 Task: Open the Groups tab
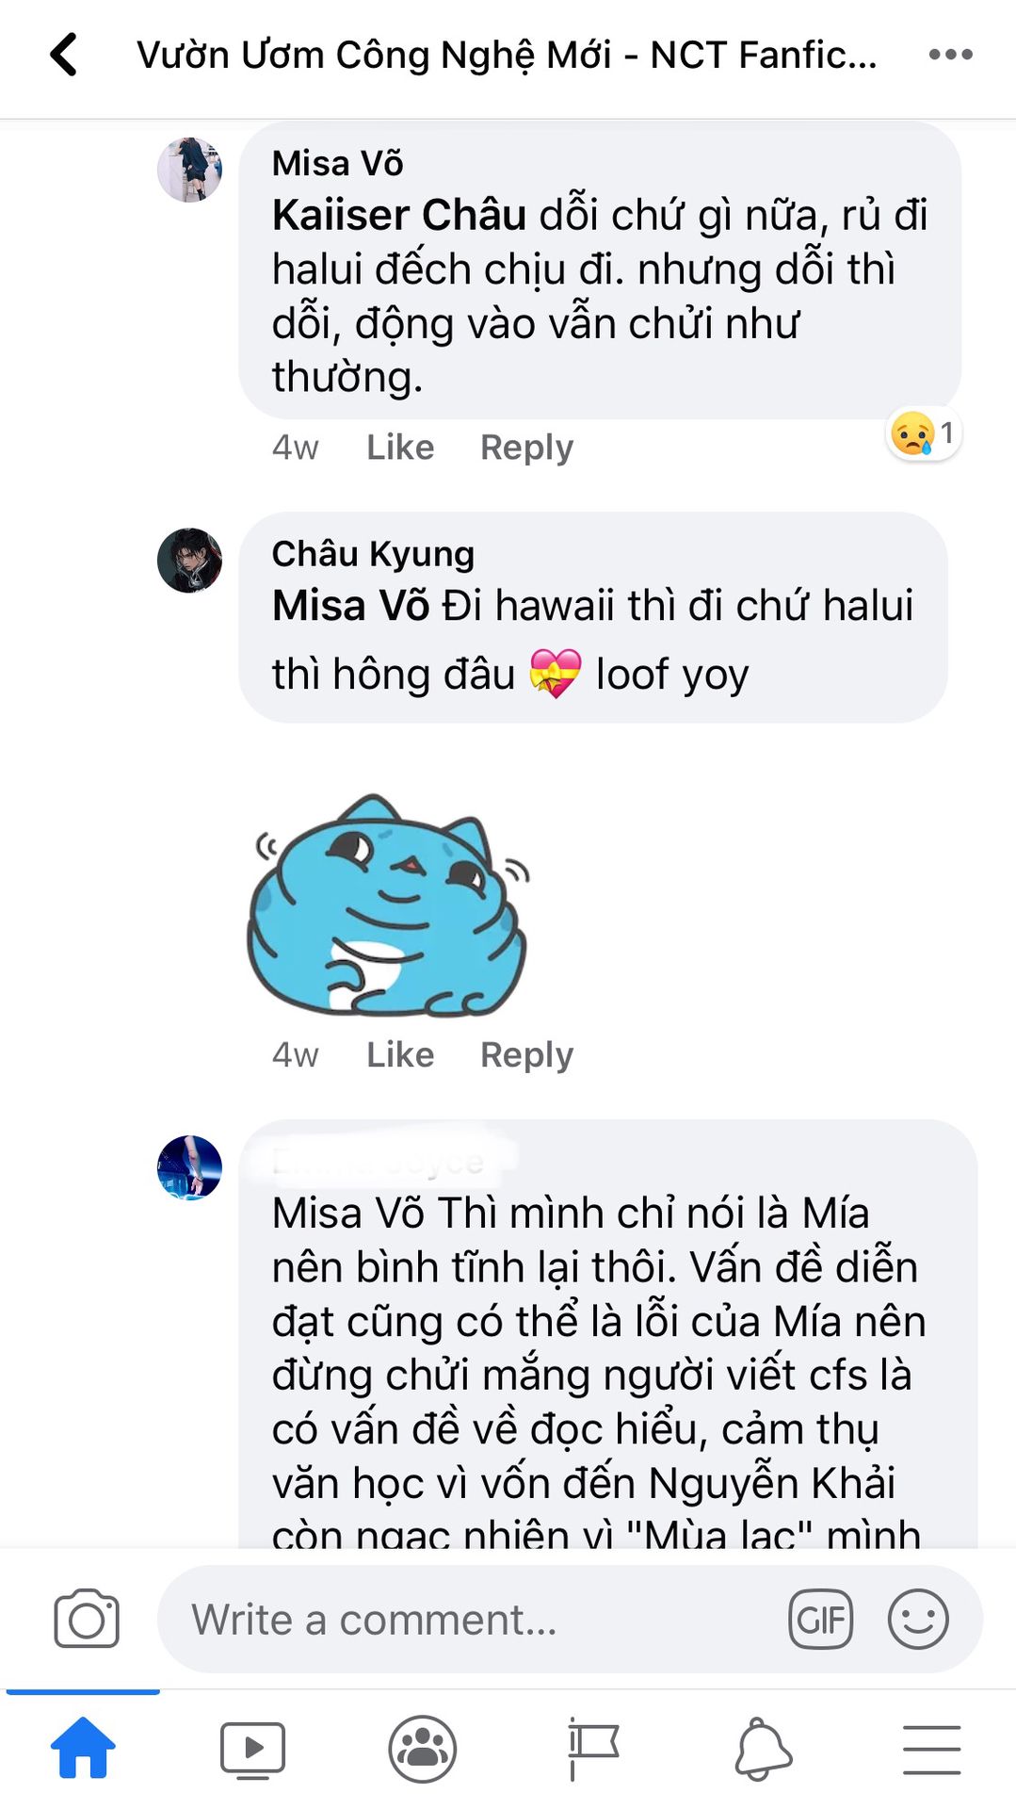(x=422, y=1749)
